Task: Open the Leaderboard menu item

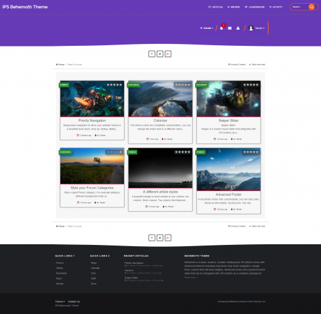Action: click(x=255, y=7)
